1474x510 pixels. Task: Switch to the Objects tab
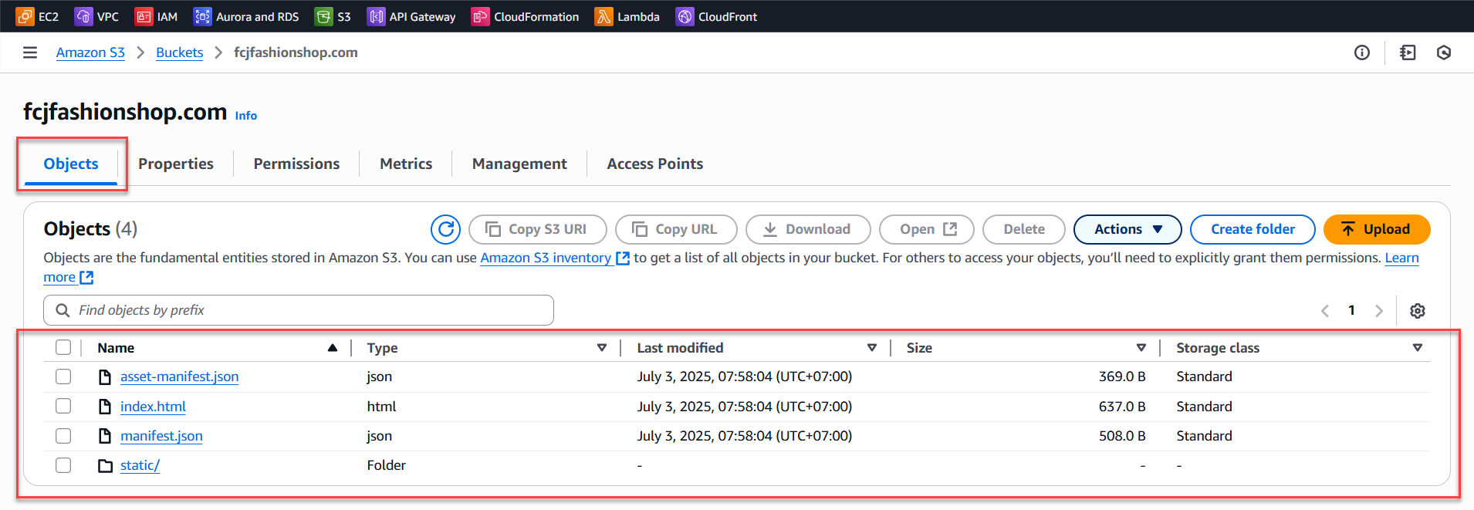pyautogui.click(x=71, y=164)
